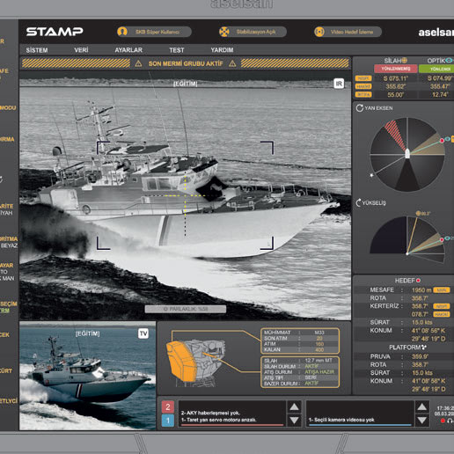
Task: Click the SİLAH weapon crosshair icon
Action: click(x=405, y=61)
